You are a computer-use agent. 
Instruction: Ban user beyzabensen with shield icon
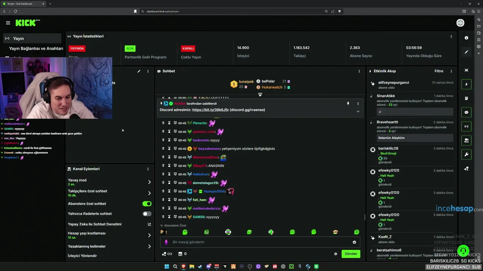click(175, 149)
